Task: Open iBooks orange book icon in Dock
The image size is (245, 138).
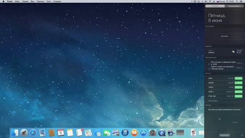Action: (134, 133)
